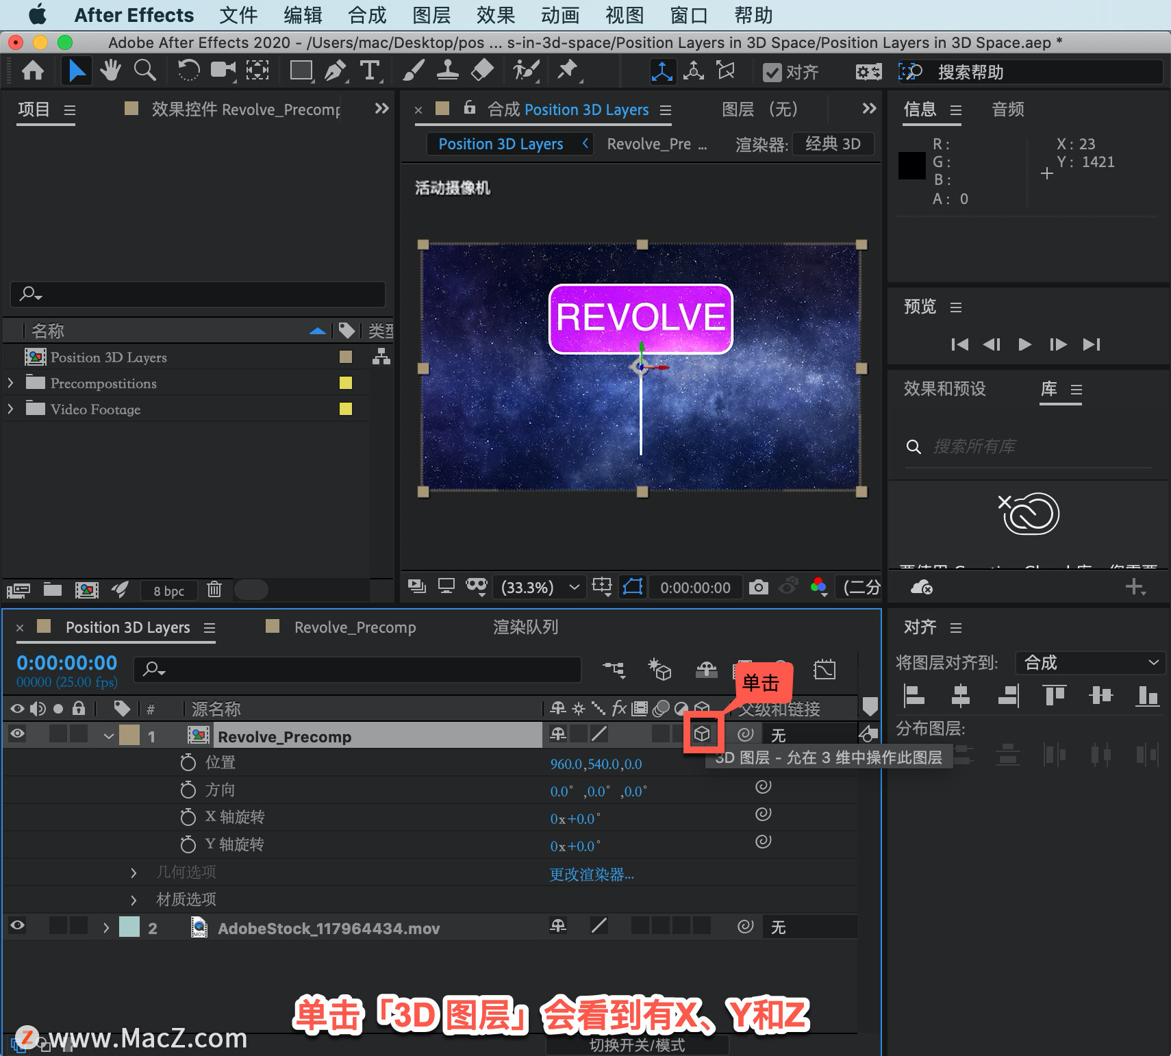This screenshot has width=1171, height=1056.
Task: Toggle 位置 stopwatch for Revolve_Precomp
Action: pyautogui.click(x=188, y=762)
